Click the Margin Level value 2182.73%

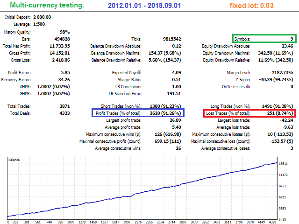click(x=283, y=73)
